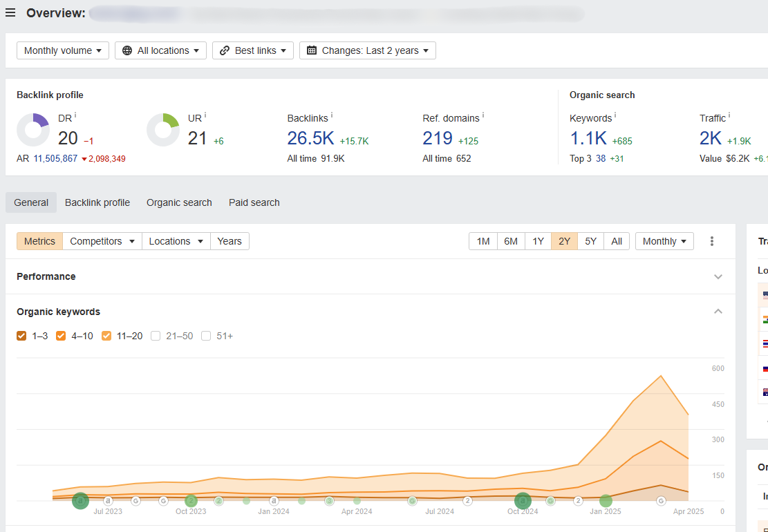Click the Keywords info icon
Viewport: 768px width, 532px height.
615,115
